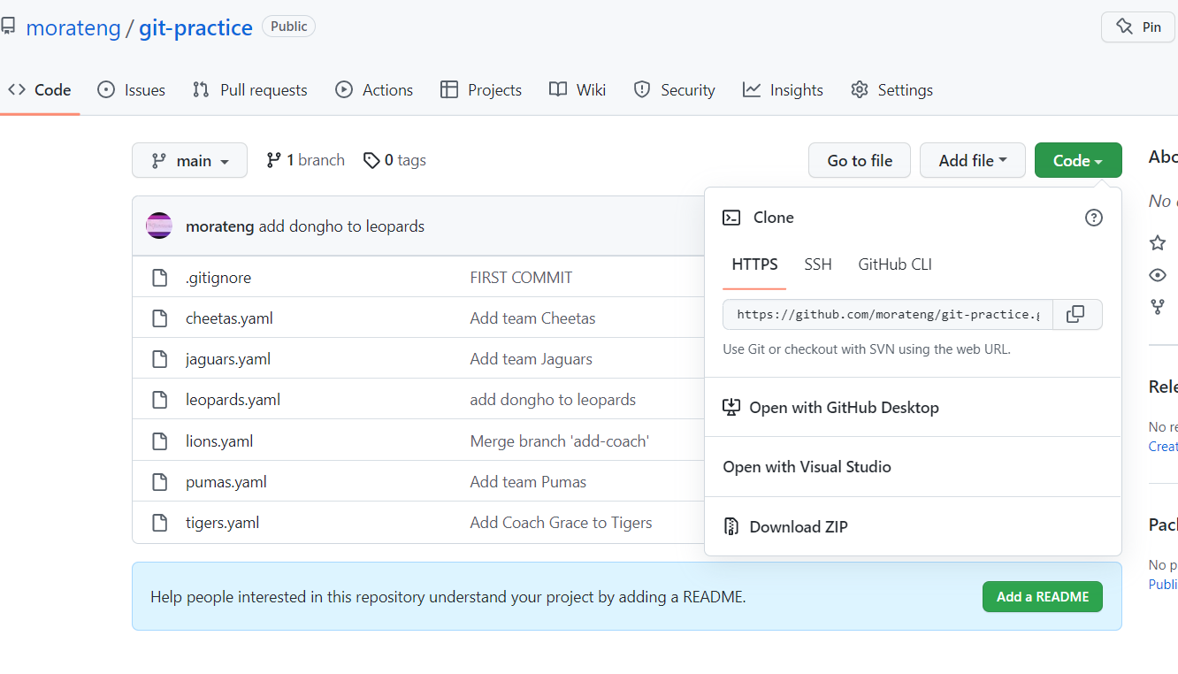This screenshot has height=674, width=1178.
Task: Click the Add a README button
Action: coord(1043,597)
